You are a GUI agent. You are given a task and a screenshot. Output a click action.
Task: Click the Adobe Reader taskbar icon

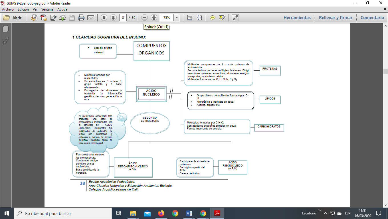point(217,213)
